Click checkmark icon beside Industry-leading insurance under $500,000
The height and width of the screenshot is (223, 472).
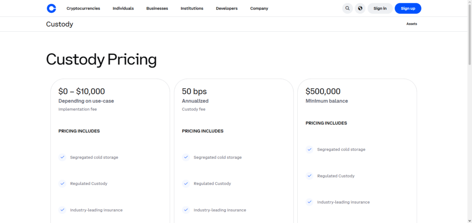click(309, 202)
